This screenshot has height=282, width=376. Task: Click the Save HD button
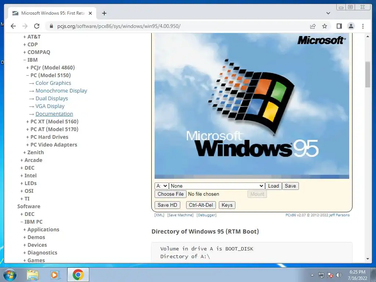click(x=167, y=205)
